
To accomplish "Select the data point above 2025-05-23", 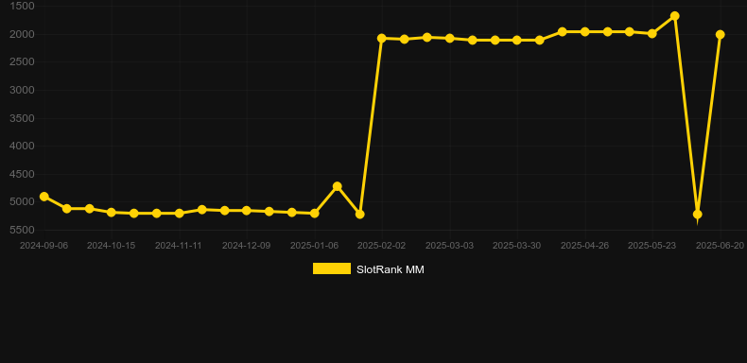I will 652,33.
